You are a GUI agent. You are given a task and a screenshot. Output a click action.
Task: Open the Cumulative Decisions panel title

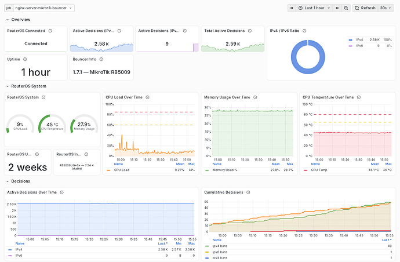click(224, 192)
